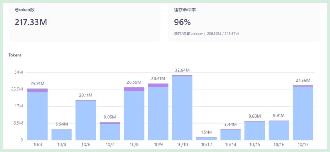Click the 10/12 x-axis date label
Screen dimensions: 330x152
click(x=207, y=145)
